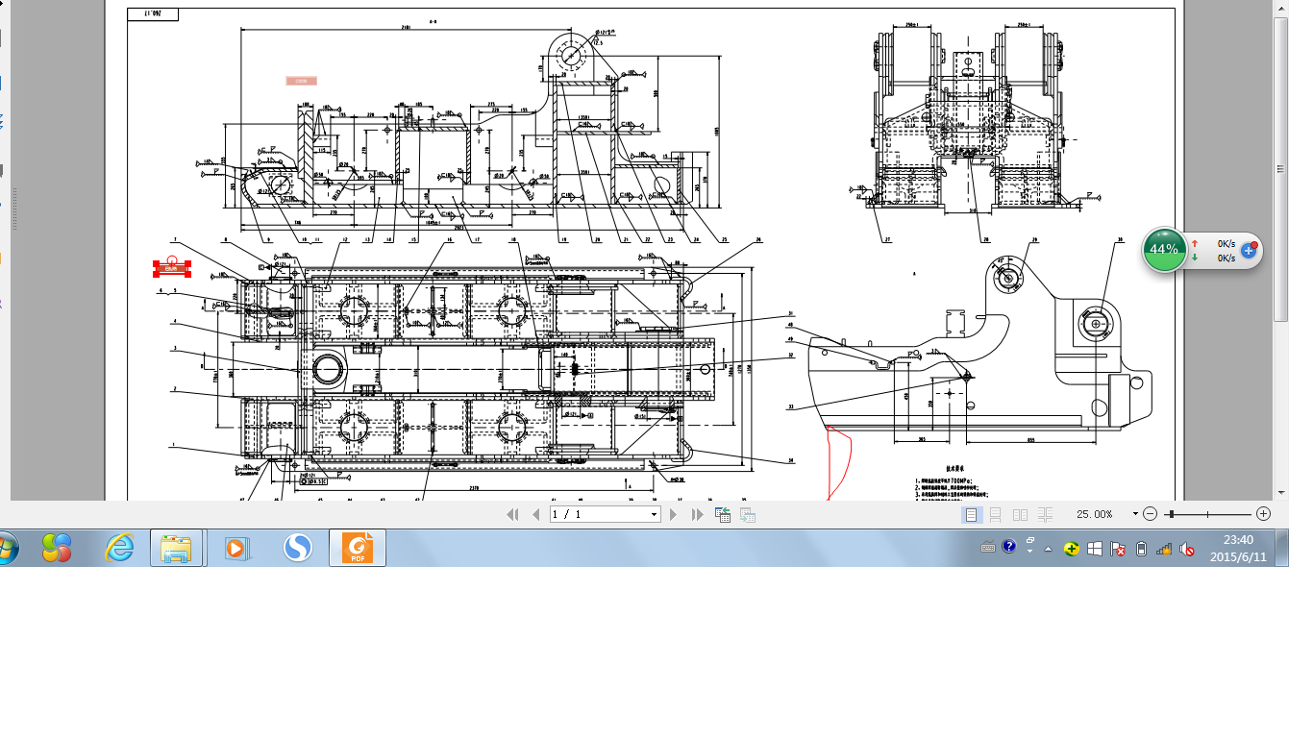Open the colorful four-ball app in taskbar
This screenshot has width=1313, height=738.
(57, 549)
